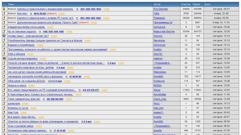
Task: Open author profile 'Марко ван Бастен'
Action: point(164,31)
